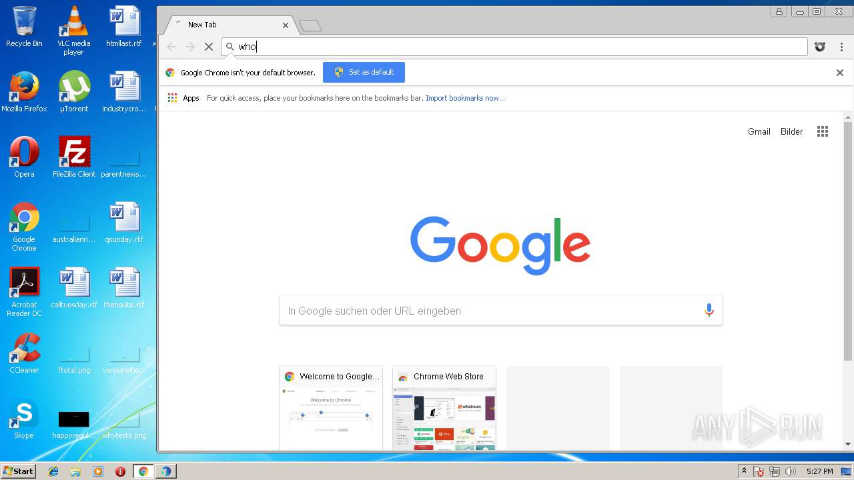Click scrollbar down arrow
Viewport: 854px width, 480px height.
coord(848,444)
